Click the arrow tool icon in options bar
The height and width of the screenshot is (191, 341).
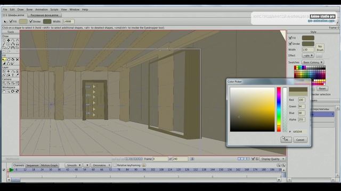(x=5, y=21)
